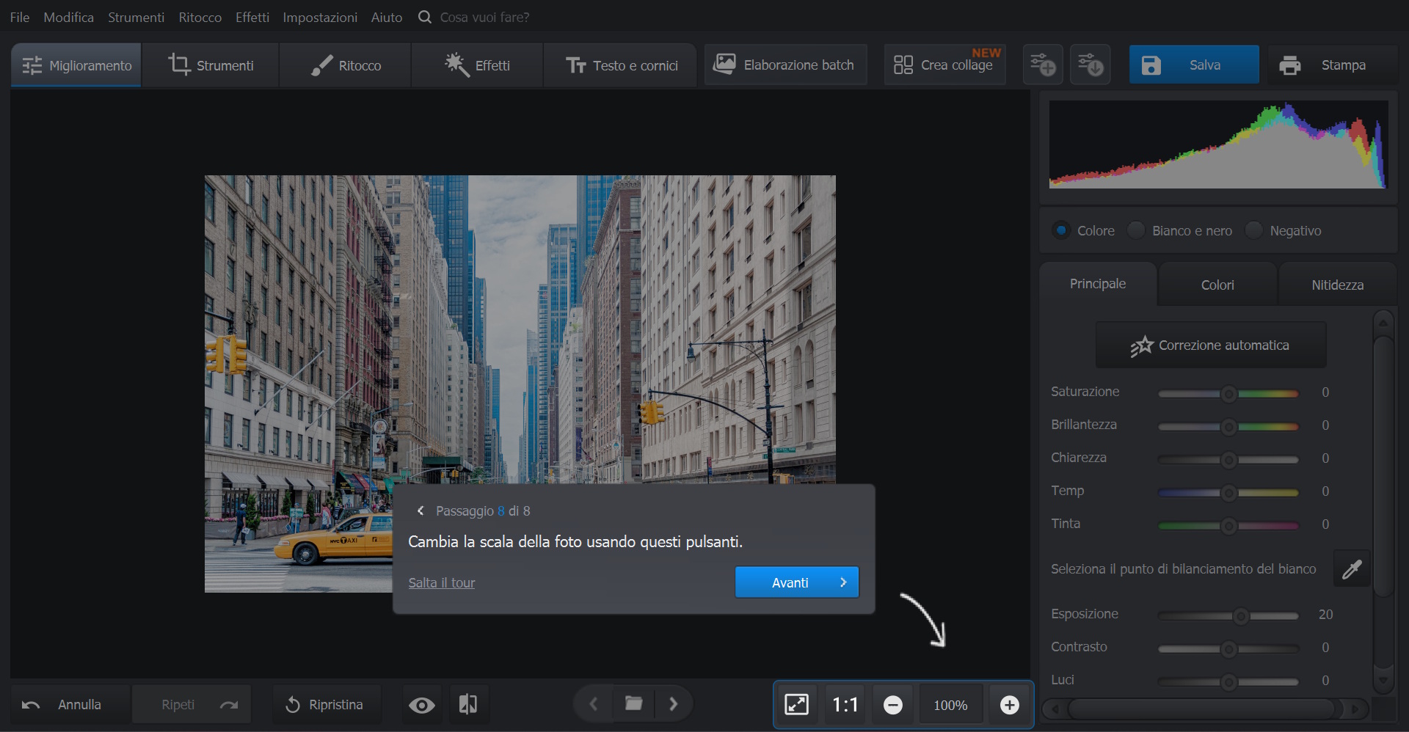Image resolution: width=1409 pixels, height=732 pixels.
Task: Zoom out with the minus button
Action: tap(892, 705)
